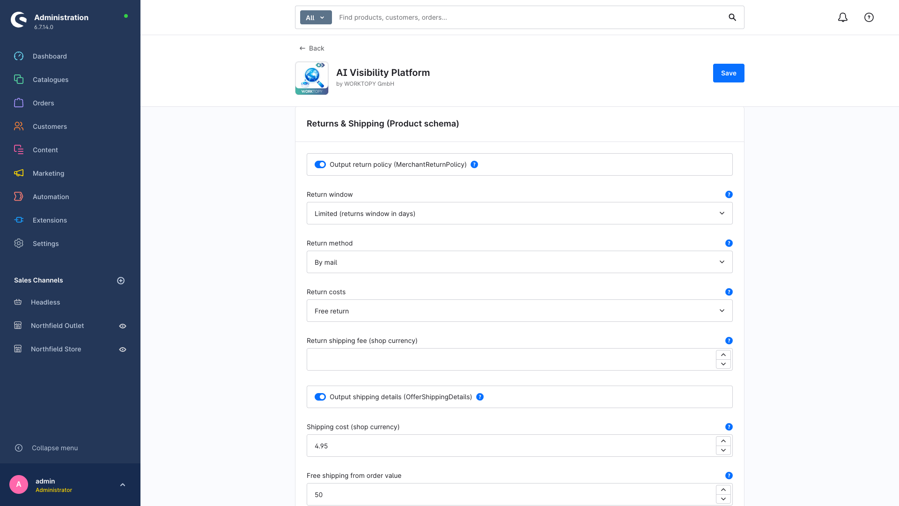Add a new sales channel plus icon

(121, 281)
